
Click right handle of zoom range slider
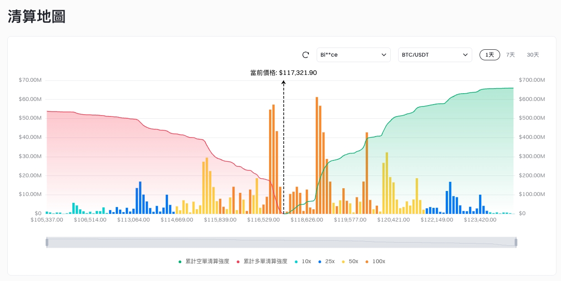516,242
